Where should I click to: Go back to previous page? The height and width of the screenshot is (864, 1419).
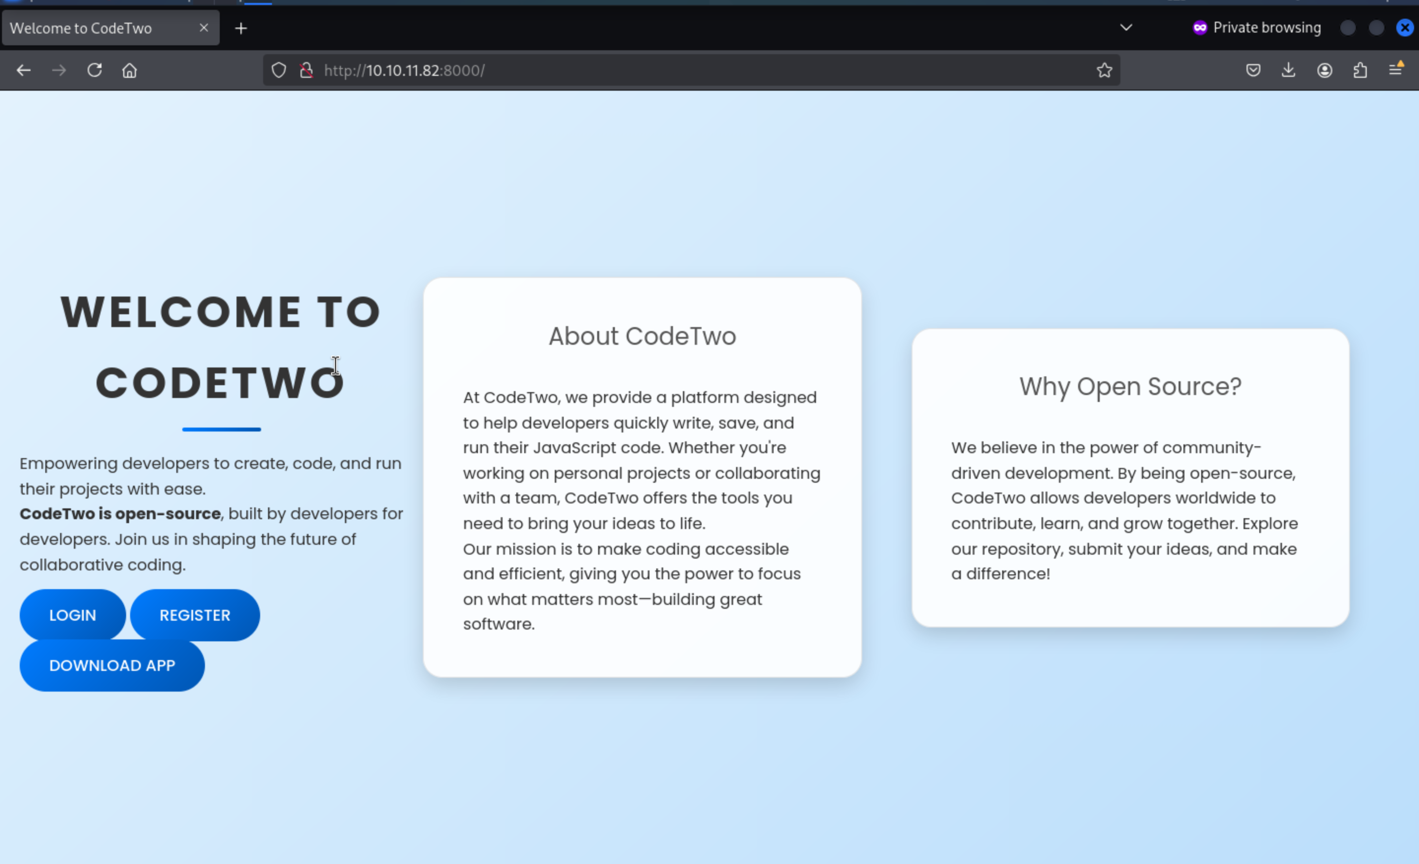pyautogui.click(x=24, y=70)
